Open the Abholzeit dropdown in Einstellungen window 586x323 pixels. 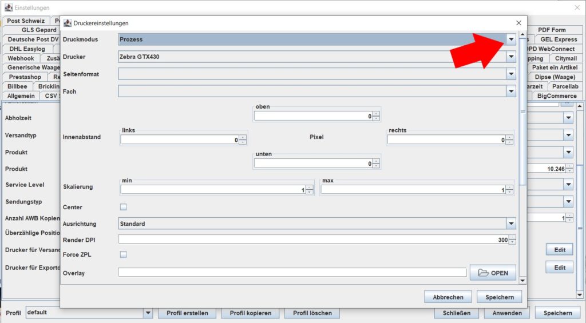[568, 118]
